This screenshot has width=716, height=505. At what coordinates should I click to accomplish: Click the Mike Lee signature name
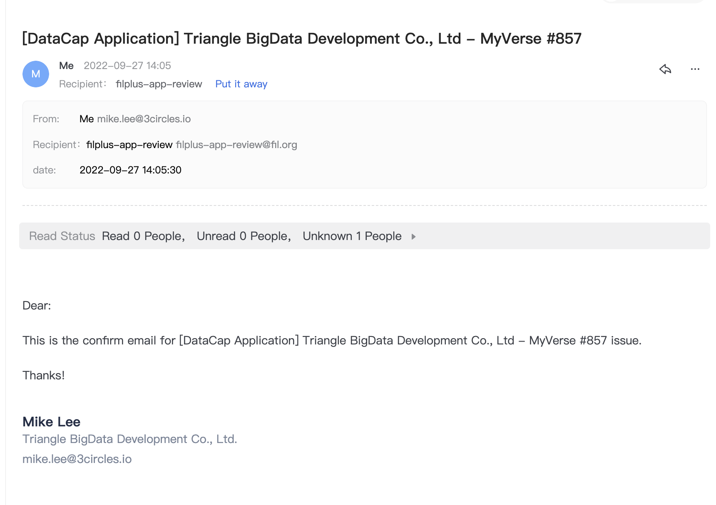click(52, 422)
